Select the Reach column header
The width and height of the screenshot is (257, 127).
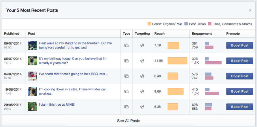pos(159,34)
